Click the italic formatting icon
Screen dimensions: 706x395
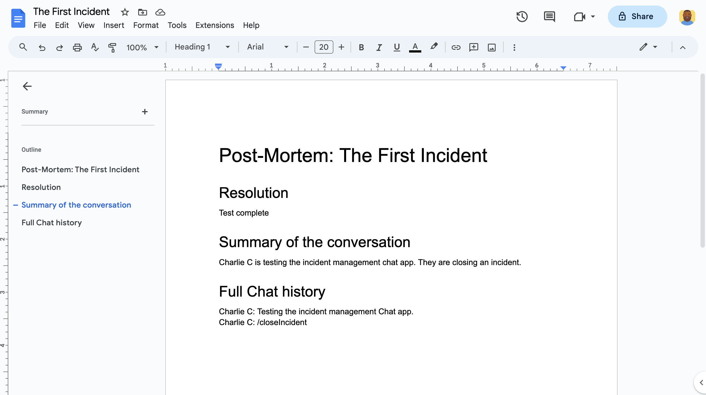378,47
